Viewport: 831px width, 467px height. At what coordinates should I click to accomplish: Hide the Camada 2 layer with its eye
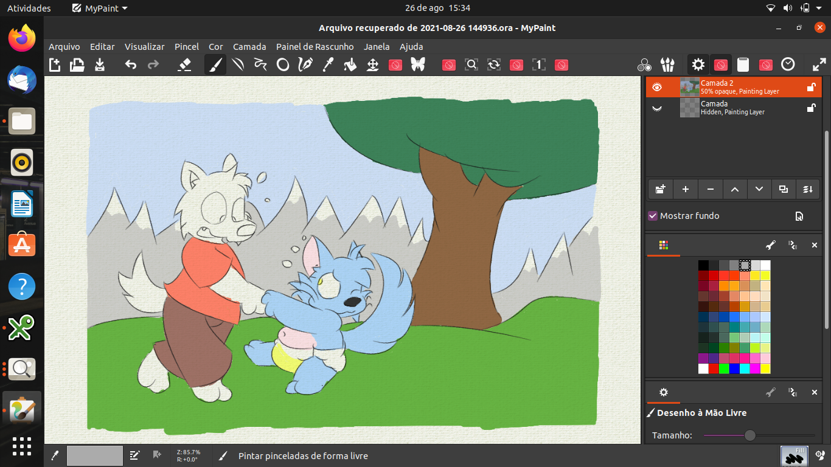coord(657,87)
